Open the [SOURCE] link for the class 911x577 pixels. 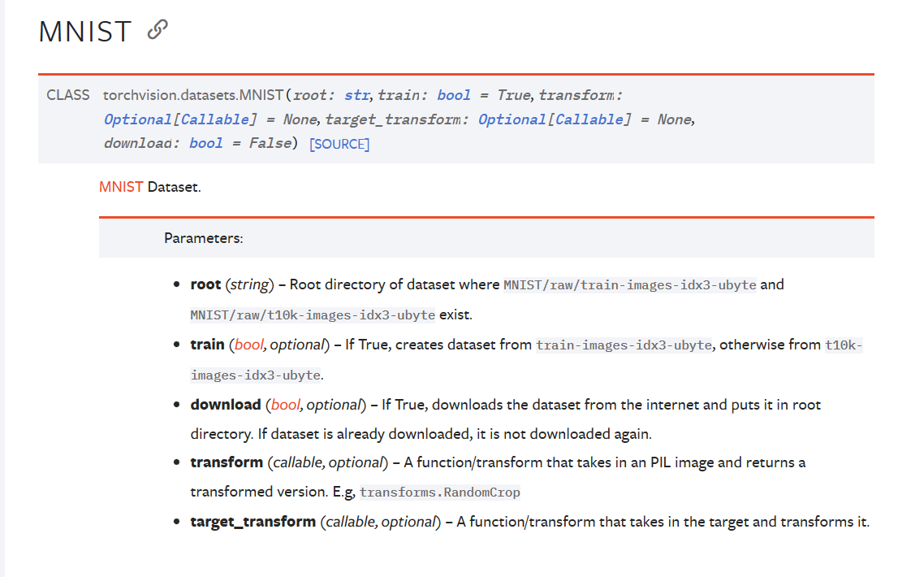pos(339,144)
